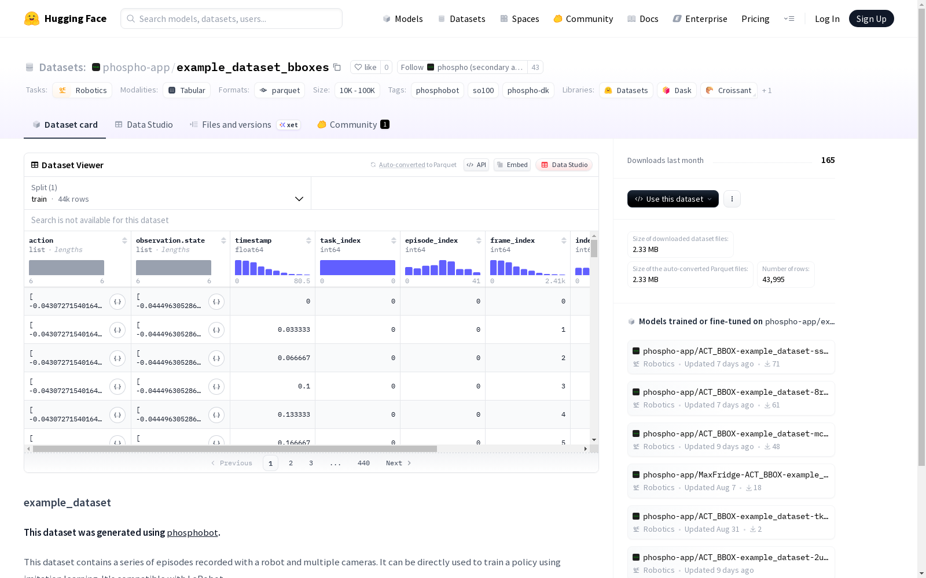Click the Log In link
Image resolution: width=926 pixels, height=578 pixels.
tap(827, 18)
